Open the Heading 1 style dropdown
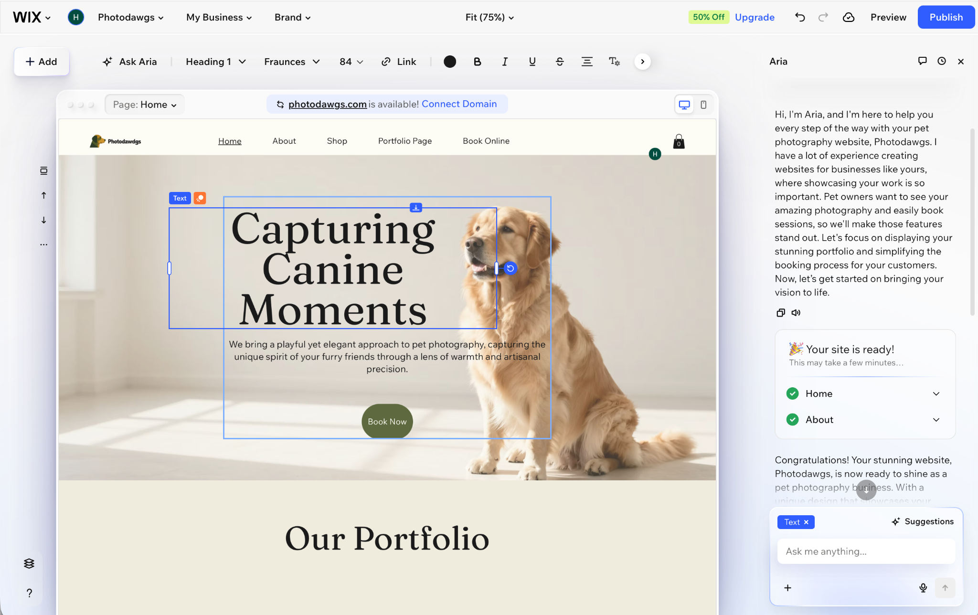The height and width of the screenshot is (615, 978). [216, 62]
